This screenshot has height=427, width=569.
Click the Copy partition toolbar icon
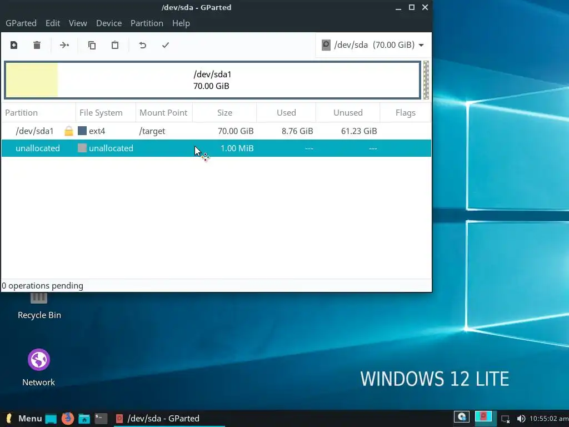(x=92, y=45)
